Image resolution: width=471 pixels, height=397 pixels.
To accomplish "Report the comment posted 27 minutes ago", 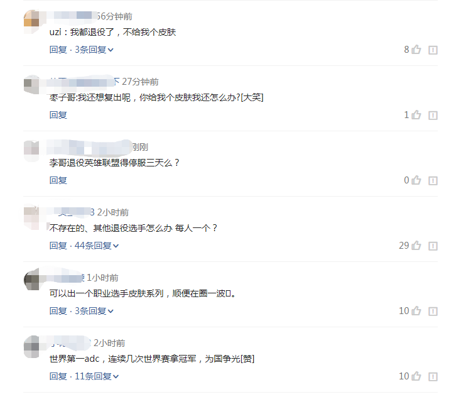I will click(x=433, y=115).
